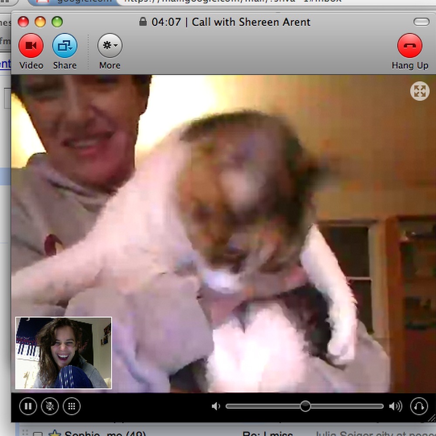Enter full screen video mode
The height and width of the screenshot is (436, 436).
pos(419,91)
